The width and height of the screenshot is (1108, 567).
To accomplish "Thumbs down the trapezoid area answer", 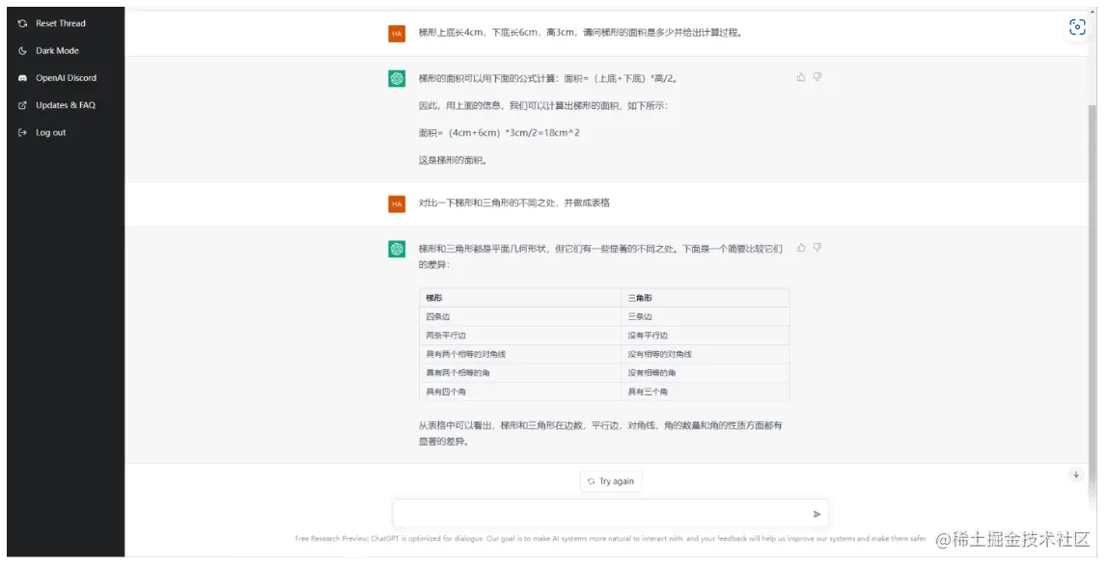I will [817, 77].
